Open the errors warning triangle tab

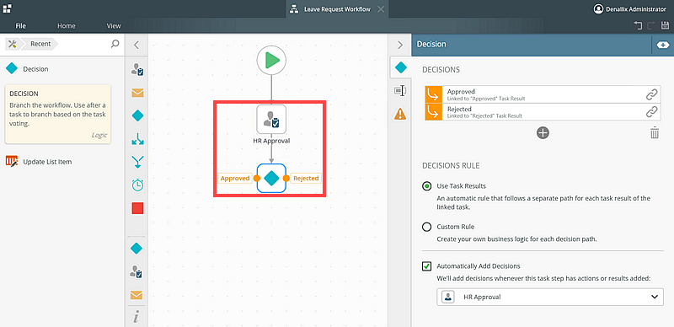point(400,114)
